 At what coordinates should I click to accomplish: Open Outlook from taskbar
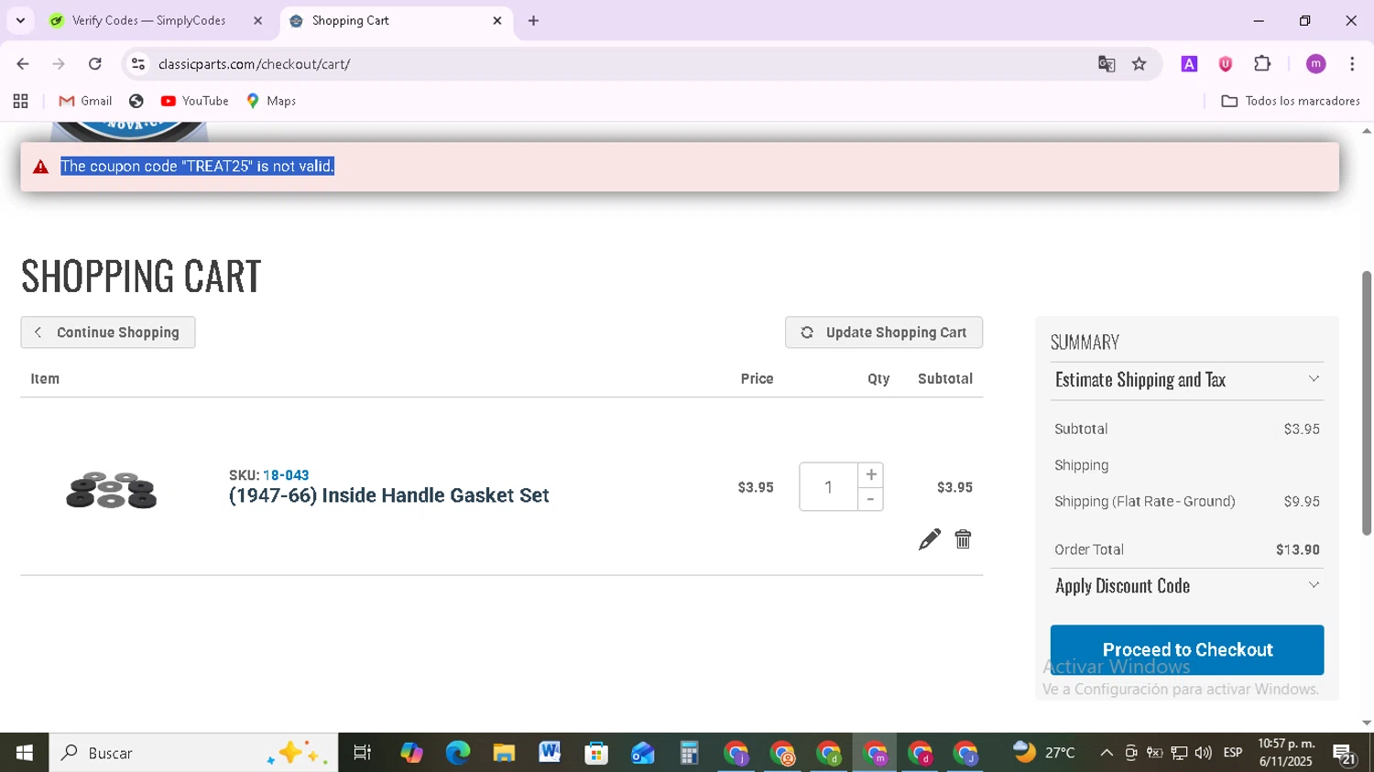coord(643,753)
